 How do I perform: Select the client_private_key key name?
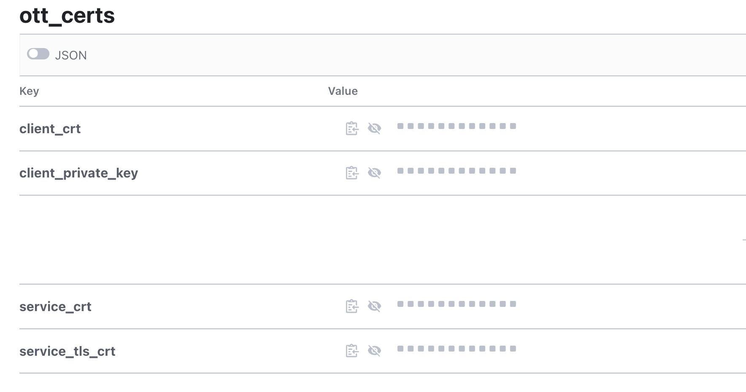click(x=78, y=173)
